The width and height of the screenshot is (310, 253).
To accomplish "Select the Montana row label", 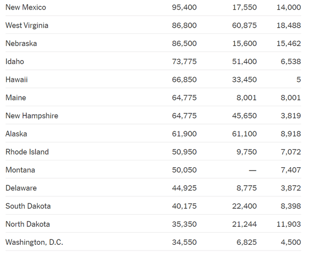I will [20, 170].
